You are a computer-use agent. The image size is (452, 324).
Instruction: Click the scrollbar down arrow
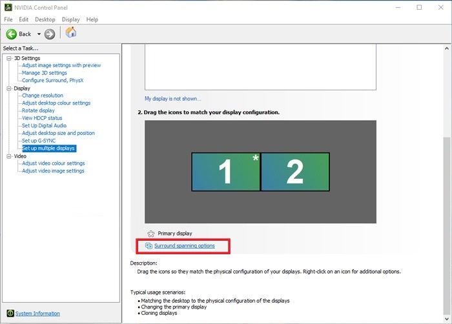[x=447, y=319]
